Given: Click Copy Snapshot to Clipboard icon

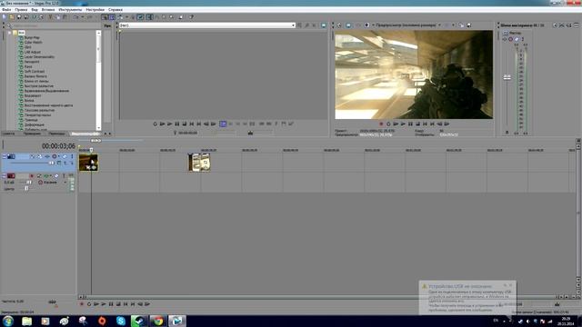Looking at the screenshot, I should point(461,25).
